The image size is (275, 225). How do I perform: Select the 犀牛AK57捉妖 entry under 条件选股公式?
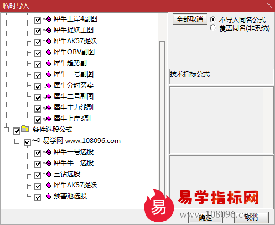pos(75,185)
